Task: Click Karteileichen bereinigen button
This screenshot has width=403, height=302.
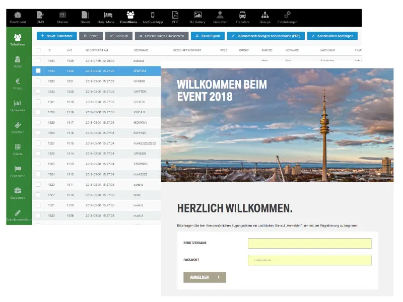Action: click(332, 36)
